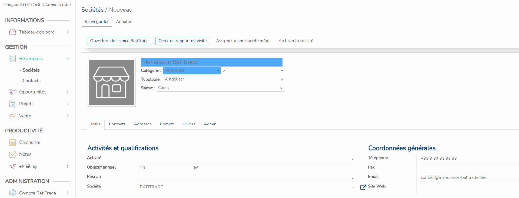This screenshot has height=198, width=519.
Task: Open the Calendrier menu item
Action: coord(30,142)
